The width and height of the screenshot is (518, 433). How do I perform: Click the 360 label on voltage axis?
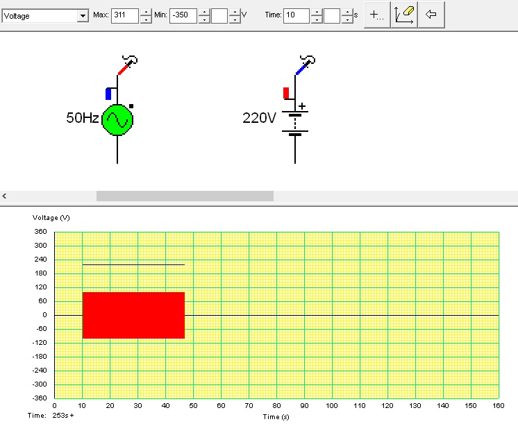point(41,232)
